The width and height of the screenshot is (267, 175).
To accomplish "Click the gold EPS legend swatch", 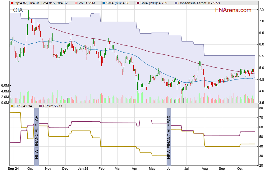I will (12, 106).
